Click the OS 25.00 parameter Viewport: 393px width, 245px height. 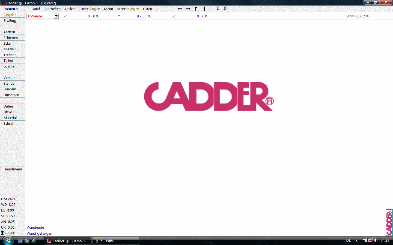[8, 233]
